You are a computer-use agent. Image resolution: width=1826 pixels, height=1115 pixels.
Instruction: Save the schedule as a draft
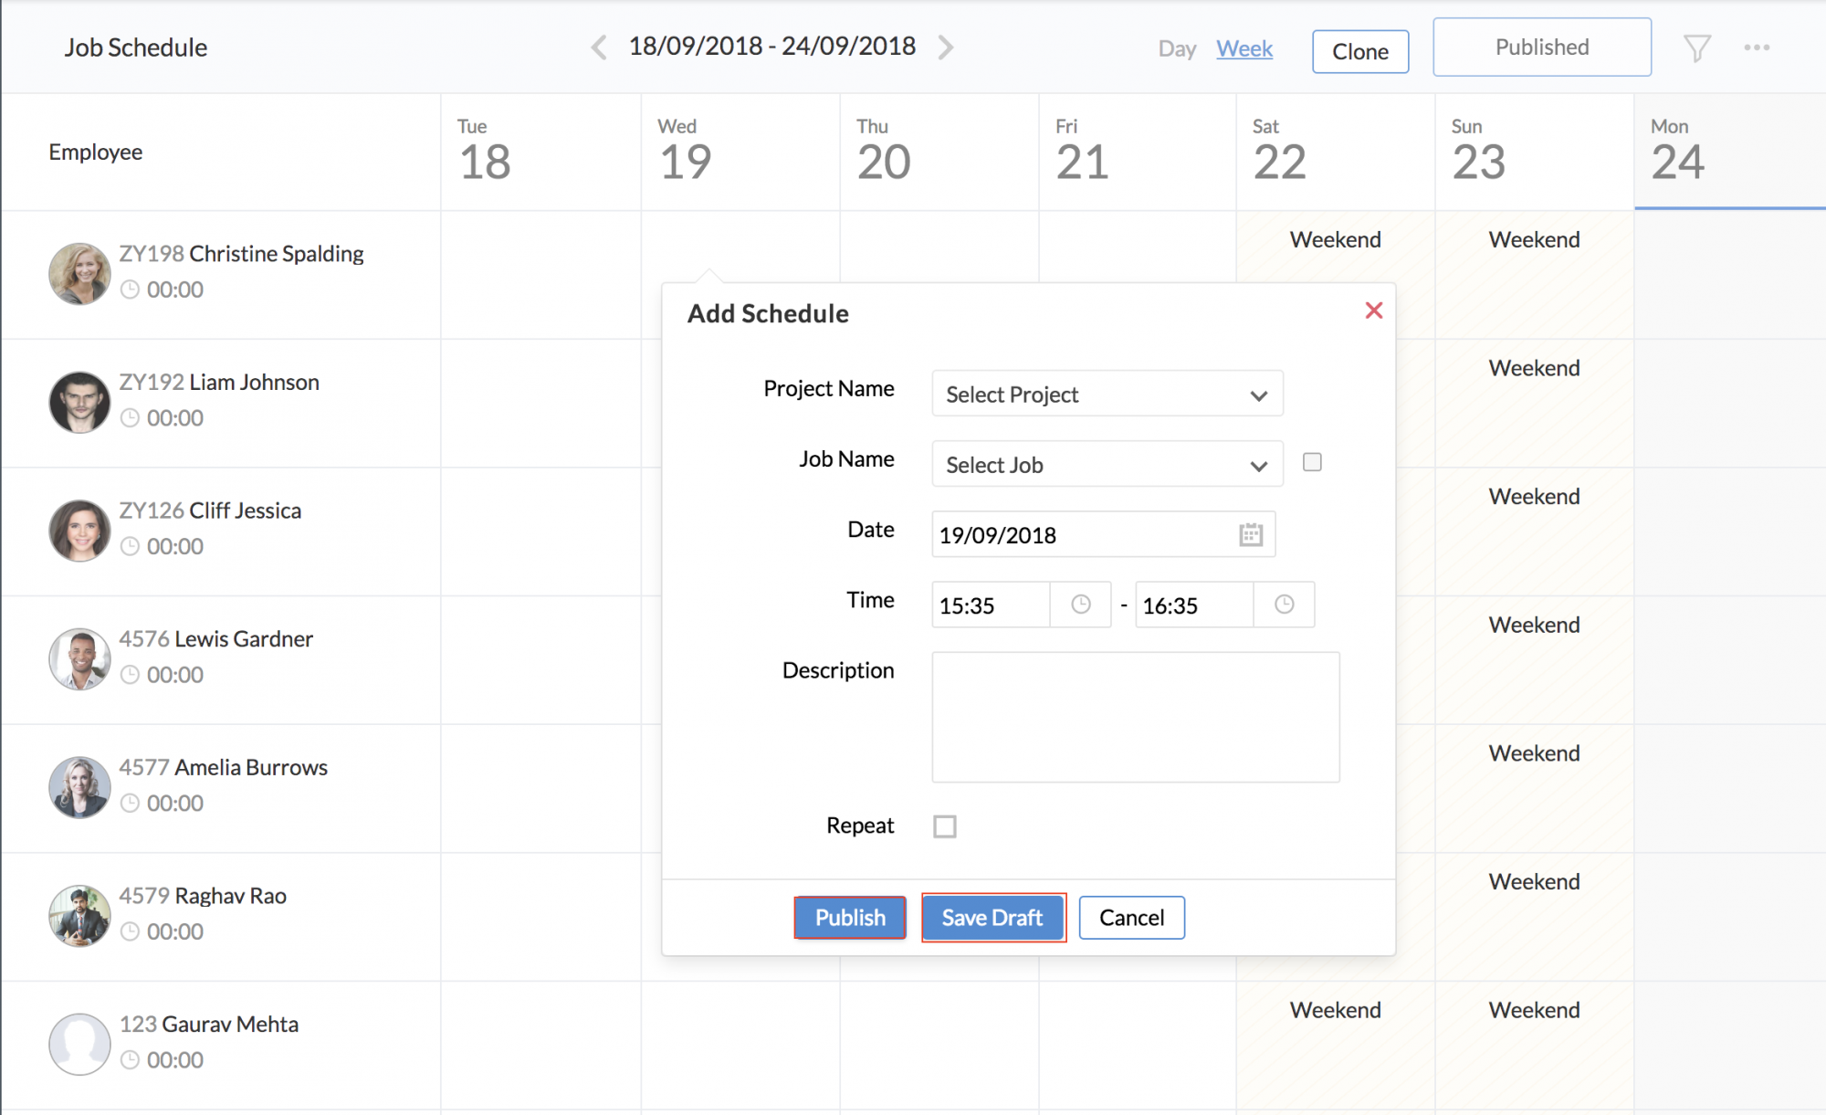tap(992, 918)
